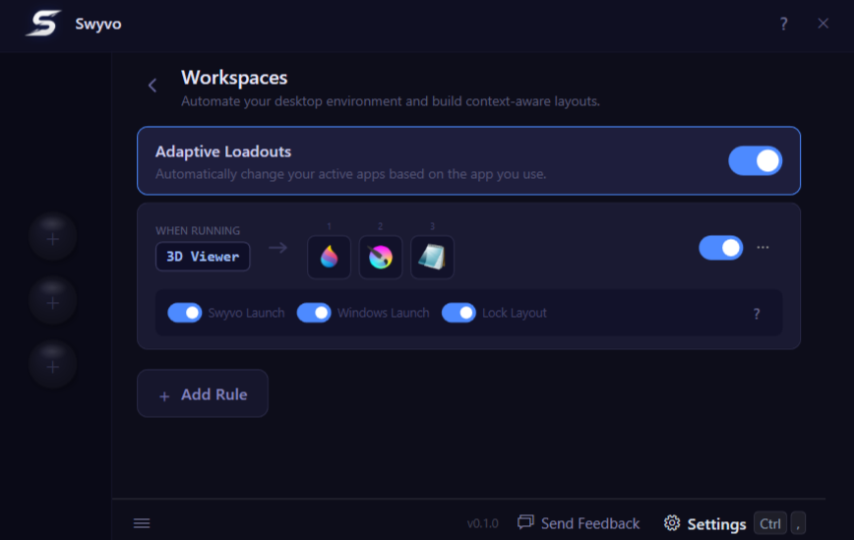Toggle Swyvo Launch option
This screenshot has height=540, width=854.
(185, 313)
